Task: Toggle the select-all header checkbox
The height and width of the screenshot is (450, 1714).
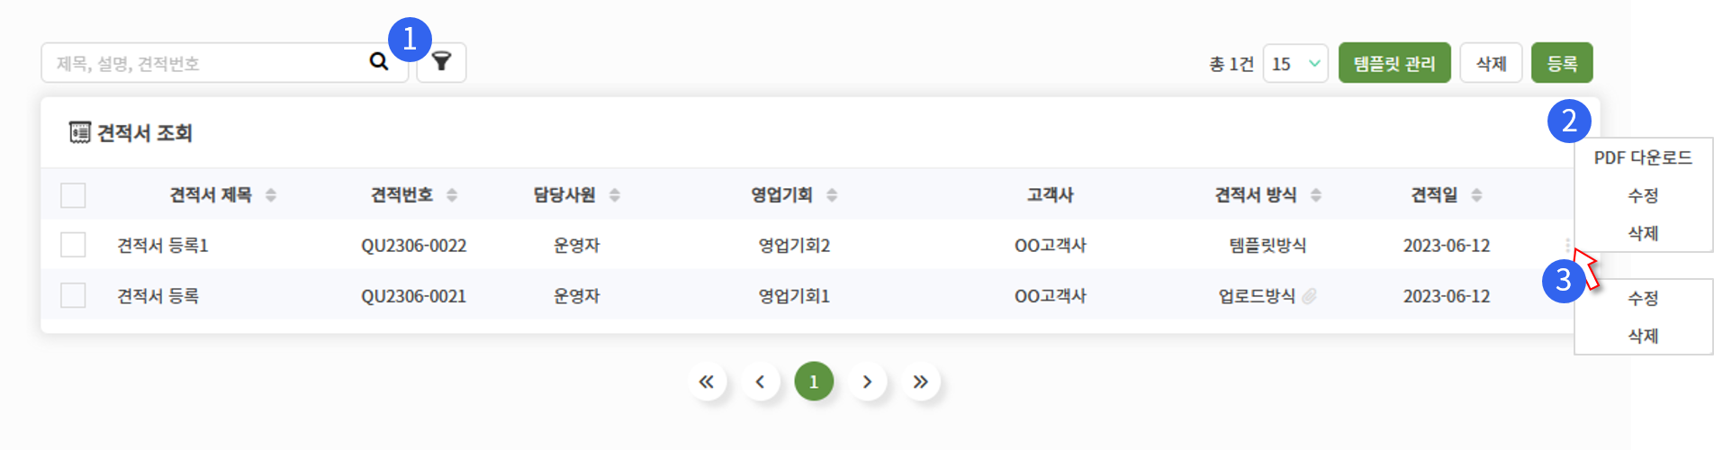Action: [x=73, y=195]
